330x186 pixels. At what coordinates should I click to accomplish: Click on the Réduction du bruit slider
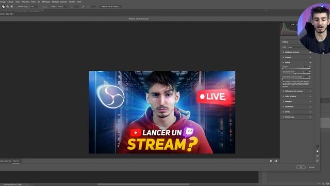[296, 74]
